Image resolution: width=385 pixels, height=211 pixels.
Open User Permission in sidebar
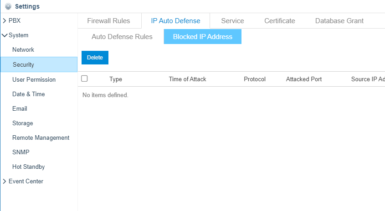click(34, 79)
